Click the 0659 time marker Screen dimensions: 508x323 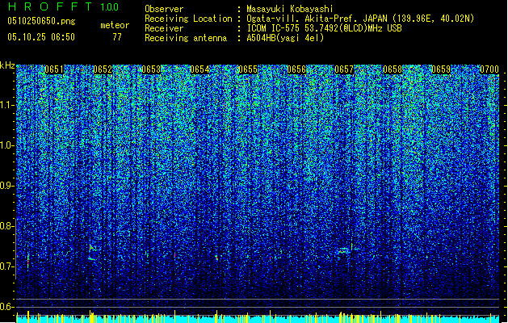(x=441, y=69)
